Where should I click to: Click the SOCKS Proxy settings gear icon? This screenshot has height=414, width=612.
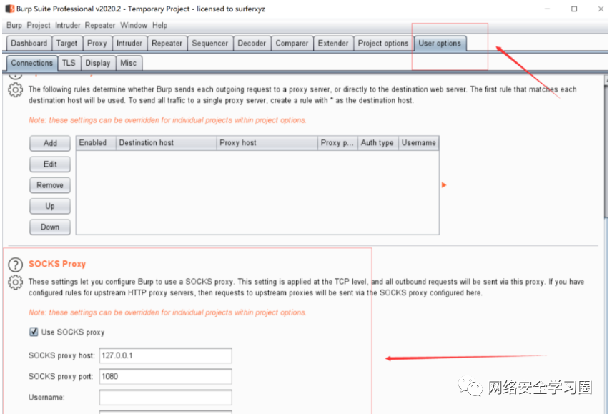15,282
